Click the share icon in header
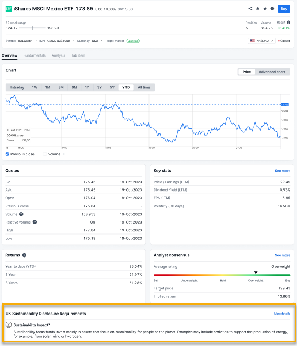 tap(250, 9)
